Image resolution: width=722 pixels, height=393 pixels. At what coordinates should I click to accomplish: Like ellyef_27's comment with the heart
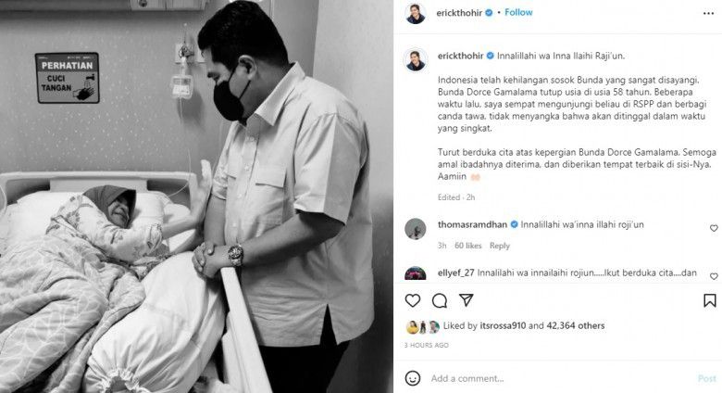[714, 276]
